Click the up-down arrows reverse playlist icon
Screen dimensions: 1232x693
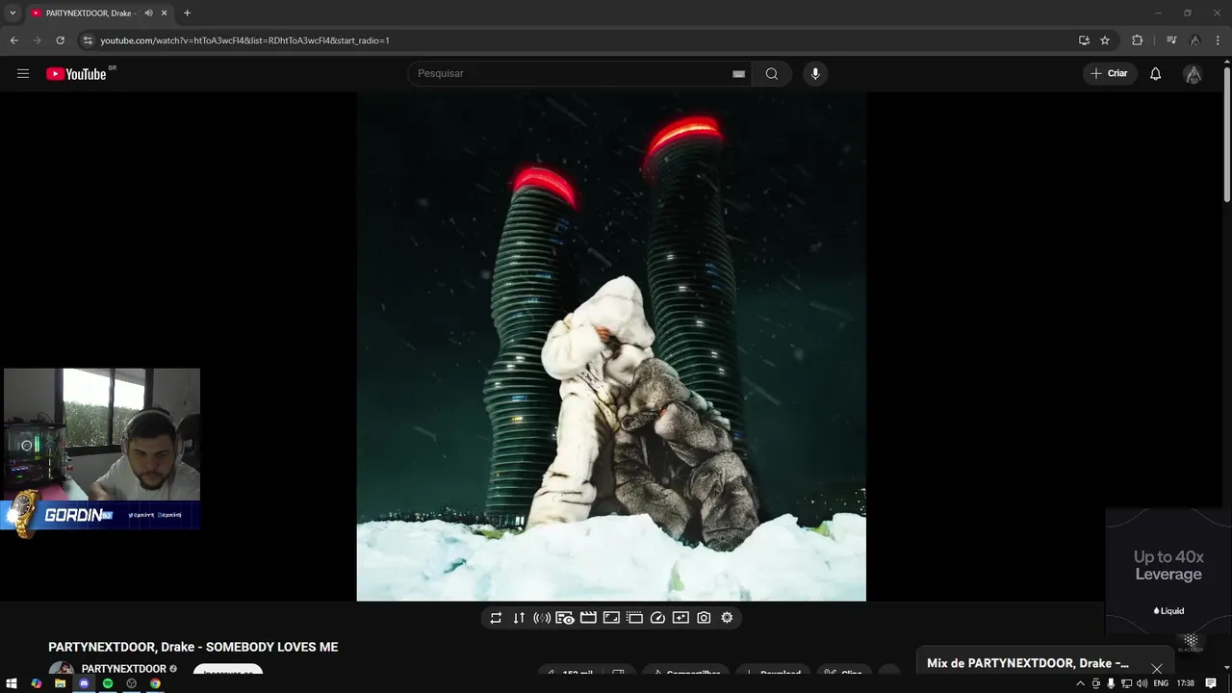click(x=519, y=618)
